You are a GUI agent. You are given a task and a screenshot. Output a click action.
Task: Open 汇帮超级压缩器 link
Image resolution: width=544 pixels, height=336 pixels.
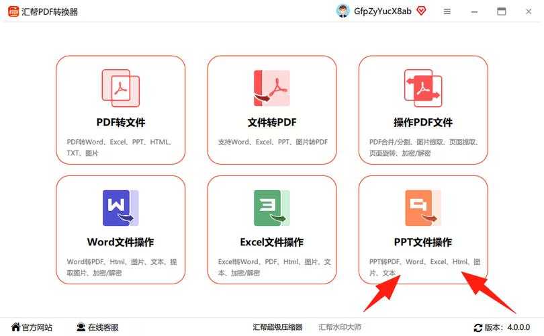tap(277, 327)
